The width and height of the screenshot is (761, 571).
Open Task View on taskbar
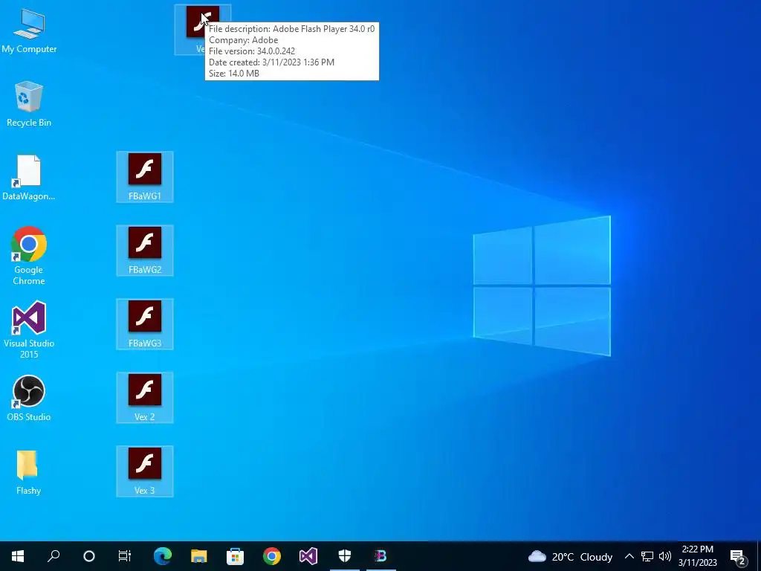[x=125, y=556]
